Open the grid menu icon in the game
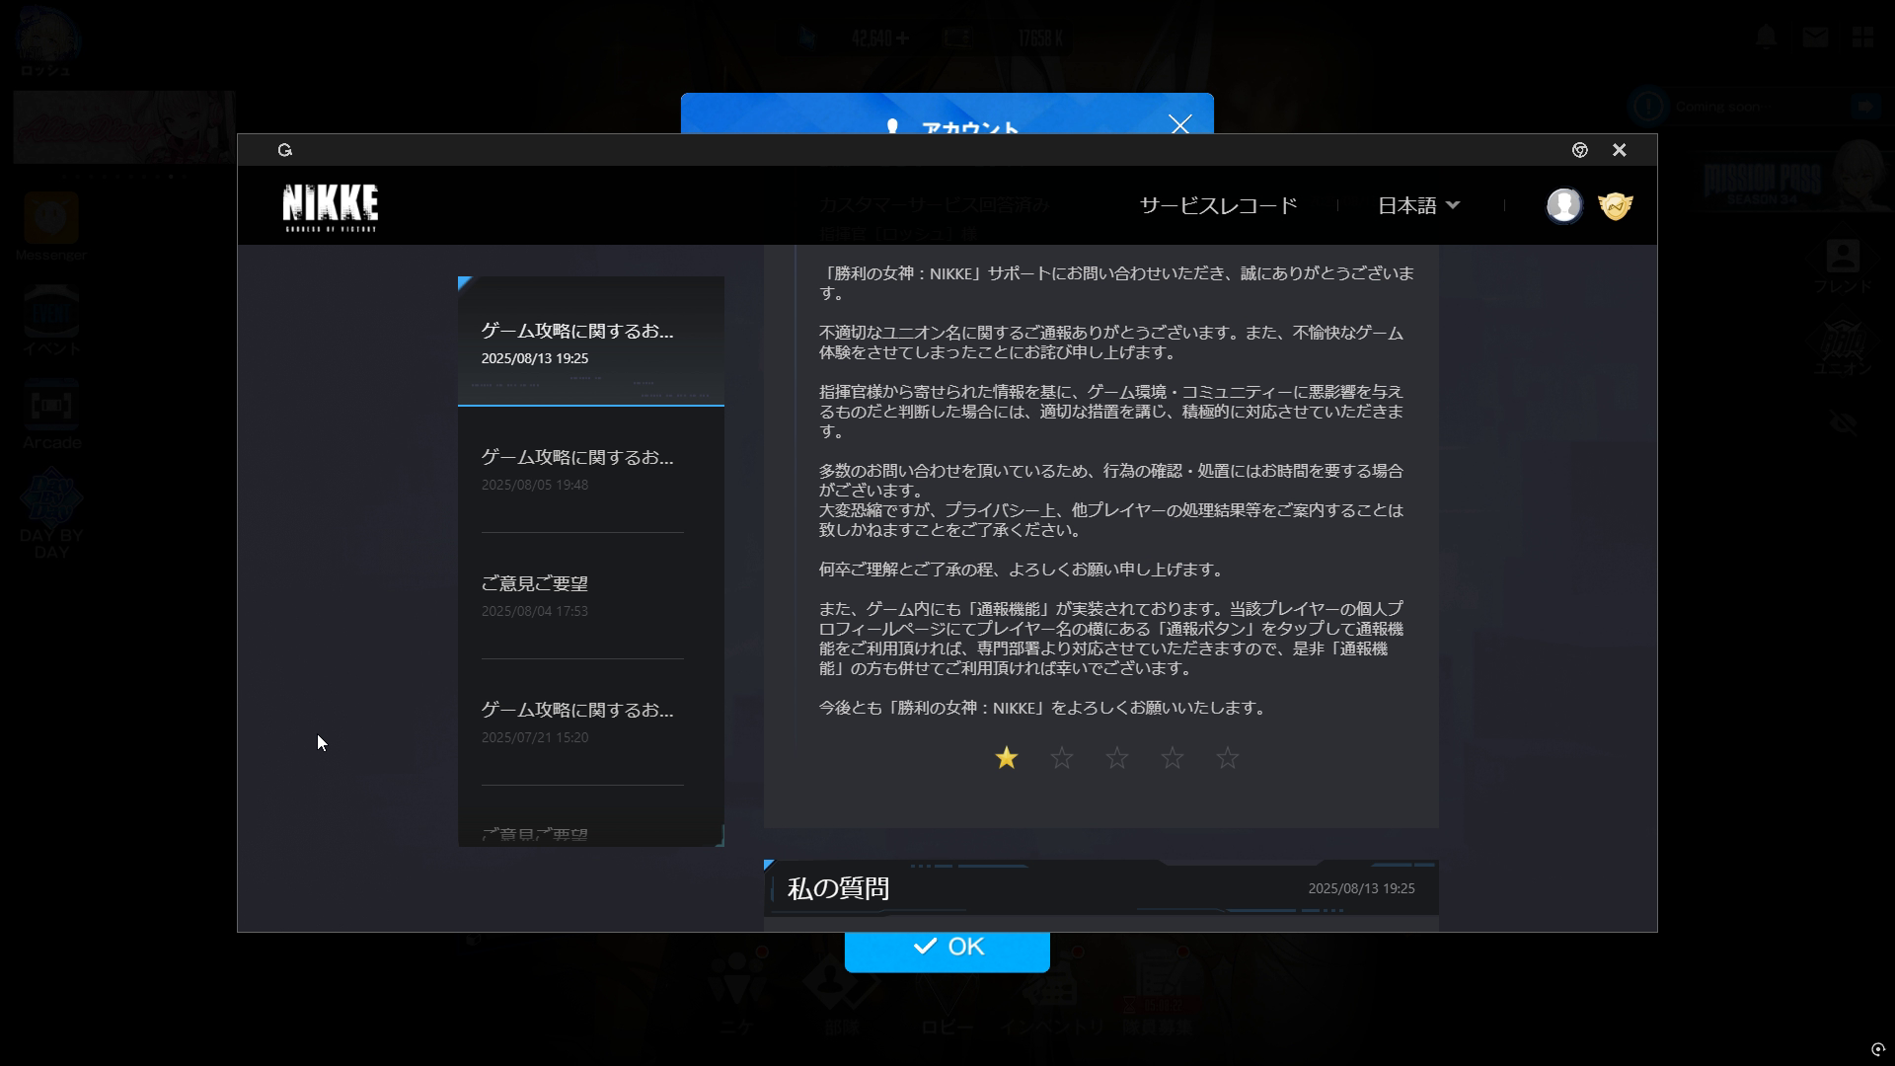Viewport: 1895px width, 1066px height. click(1862, 38)
